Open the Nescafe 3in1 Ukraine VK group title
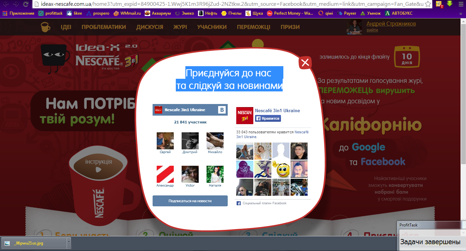 point(185,110)
